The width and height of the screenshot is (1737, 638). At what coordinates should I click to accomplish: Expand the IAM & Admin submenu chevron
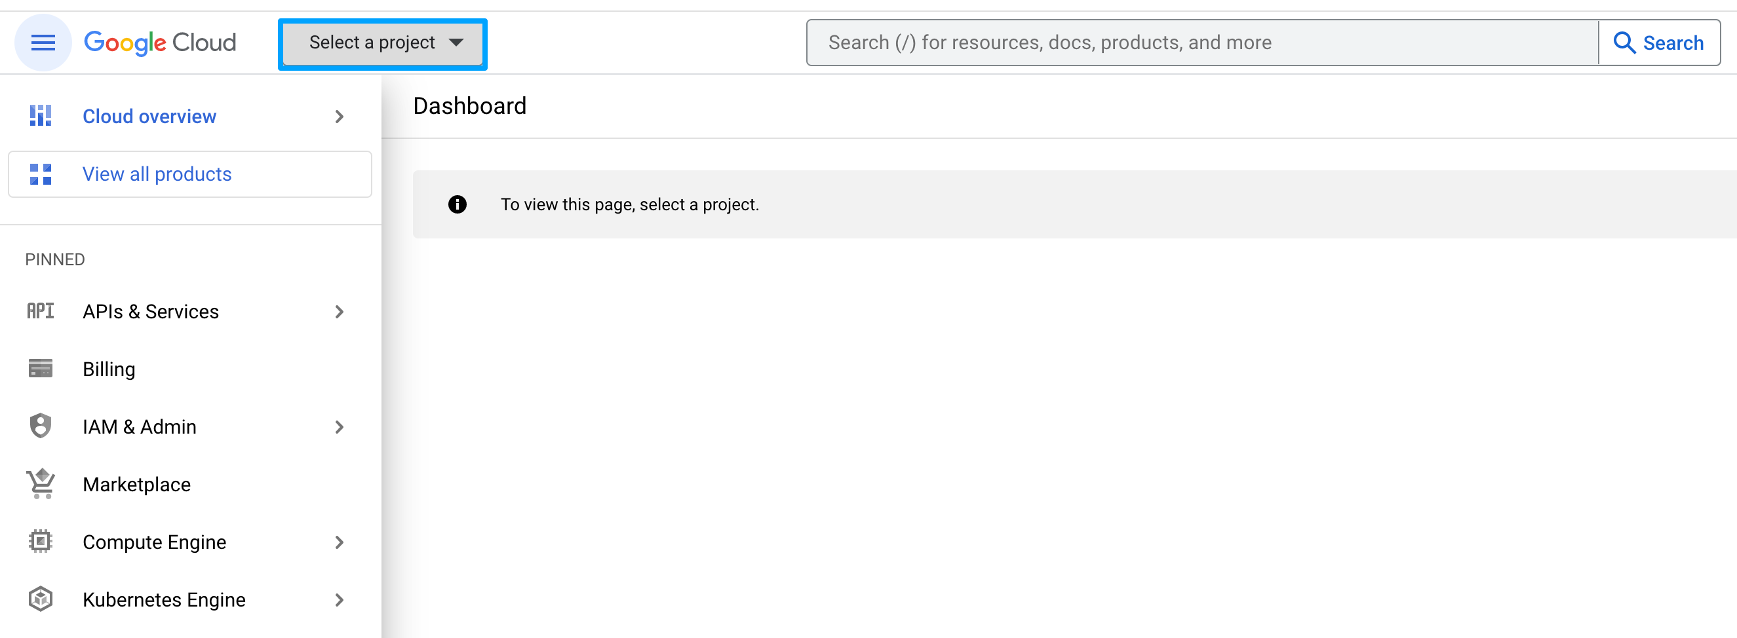click(339, 426)
